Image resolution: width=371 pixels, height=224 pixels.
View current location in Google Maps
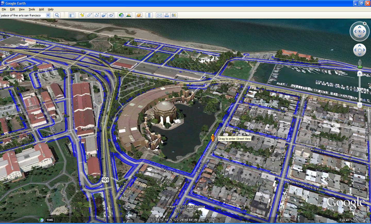click(174, 15)
